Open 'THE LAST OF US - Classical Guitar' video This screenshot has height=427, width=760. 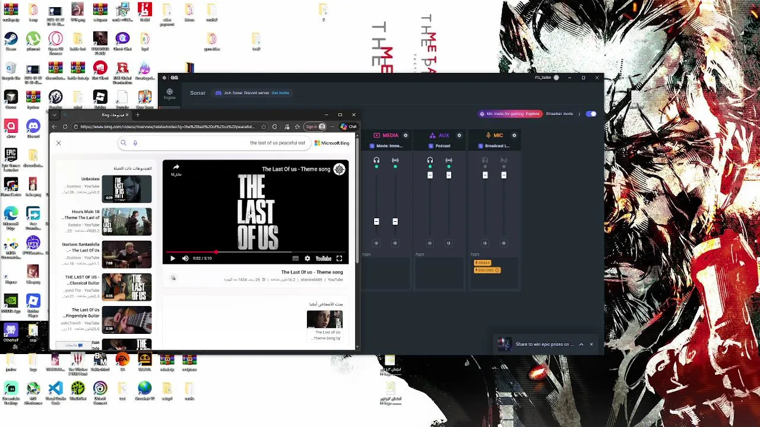click(126, 287)
